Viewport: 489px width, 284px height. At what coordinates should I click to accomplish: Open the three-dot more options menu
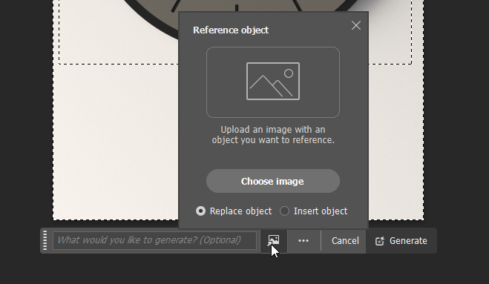[303, 241]
